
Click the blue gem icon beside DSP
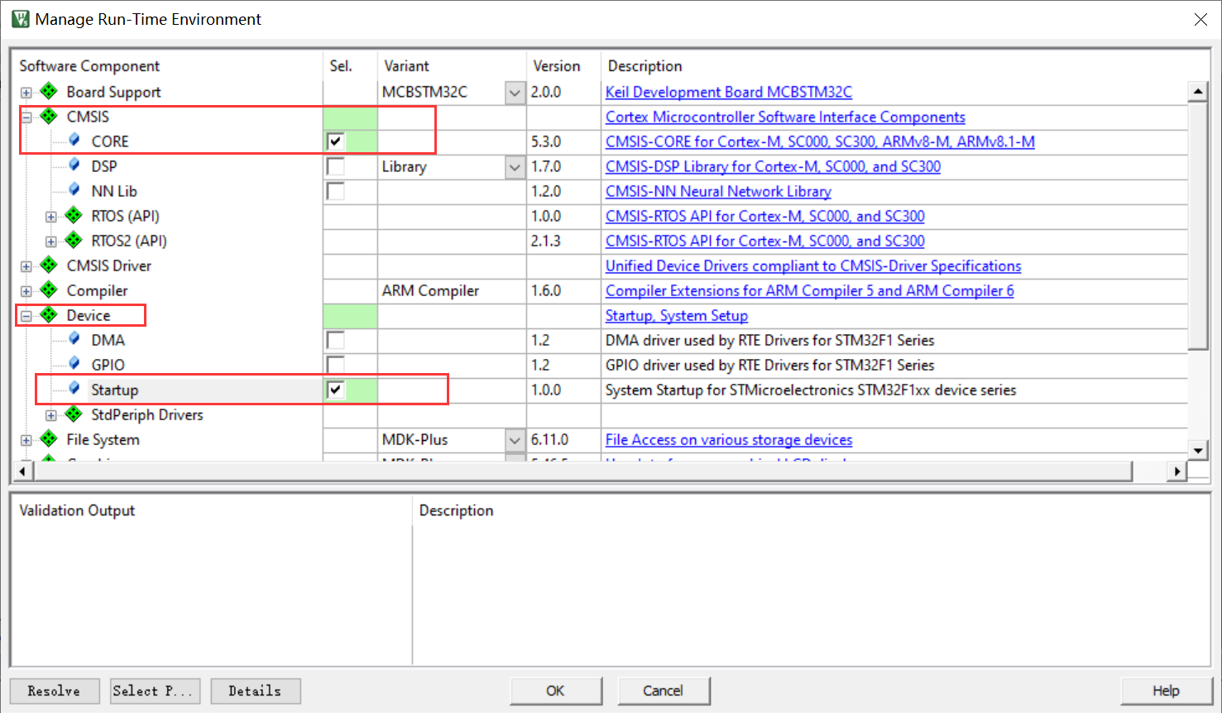click(74, 165)
